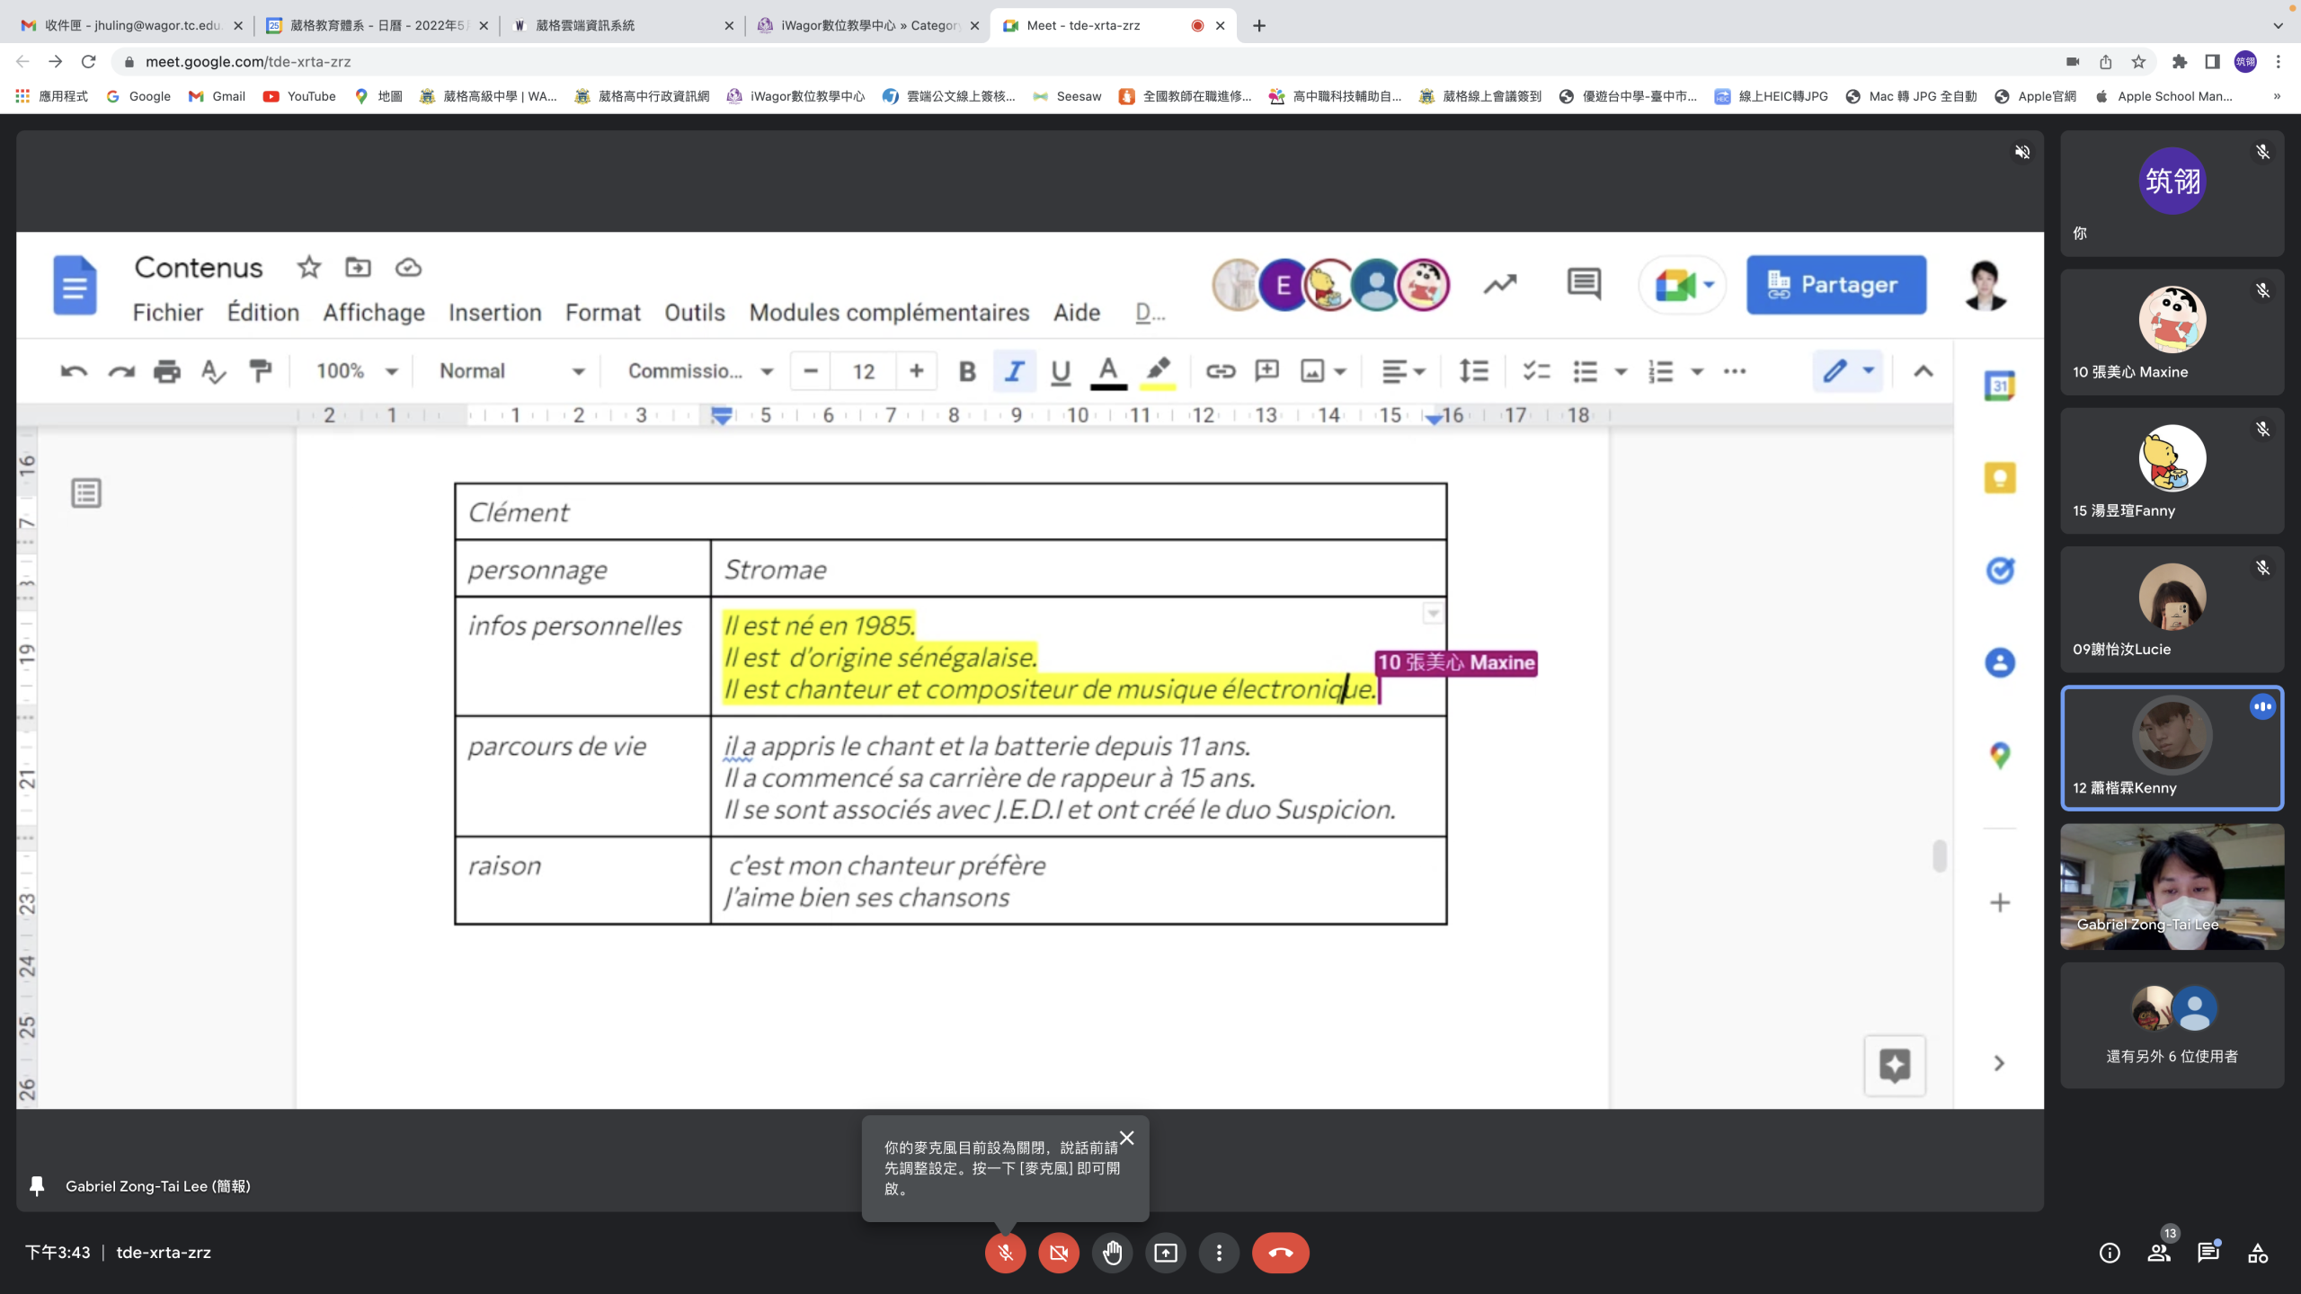Toggle the camera off button
The width and height of the screenshot is (2301, 1294).
(x=1059, y=1253)
